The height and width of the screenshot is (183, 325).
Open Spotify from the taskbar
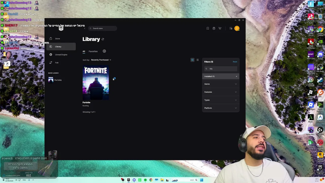coord(145,180)
